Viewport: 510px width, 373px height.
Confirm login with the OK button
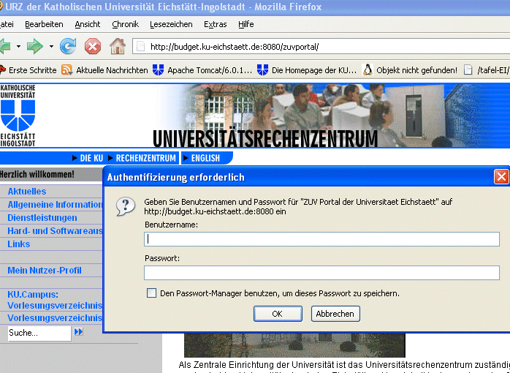point(278,314)
